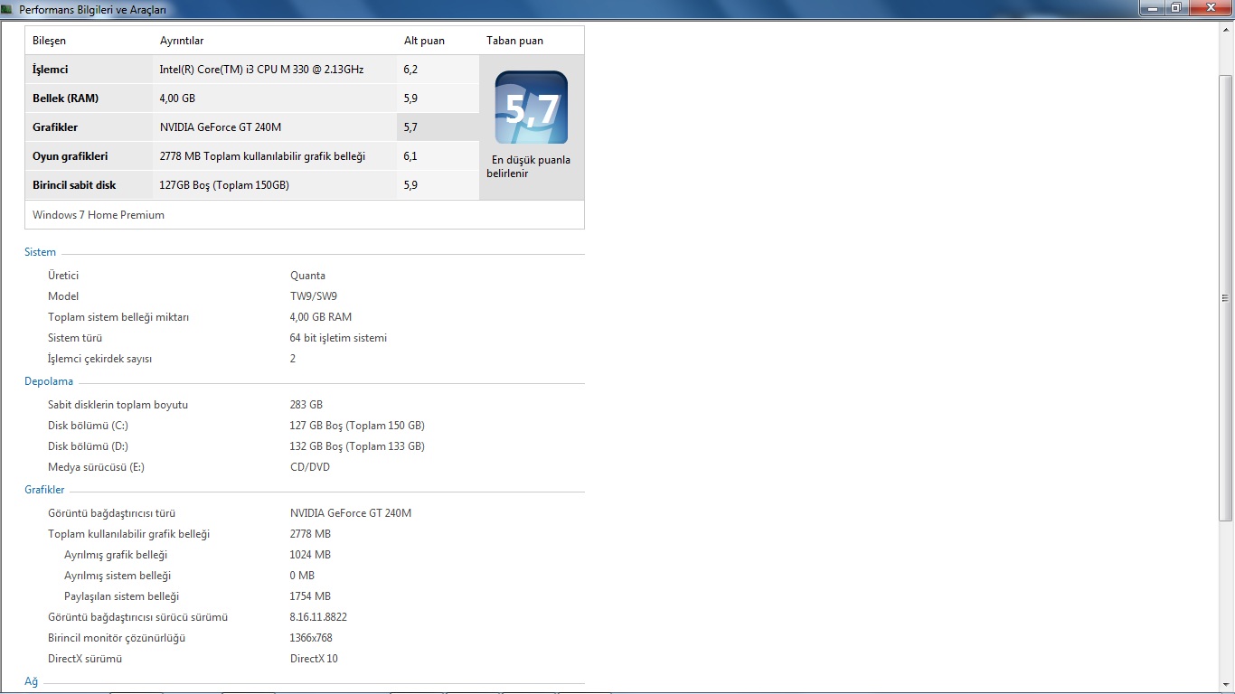Screen dimensions: 1235x694
Task: Click the CD/DVD value
Action: [310, 467]
